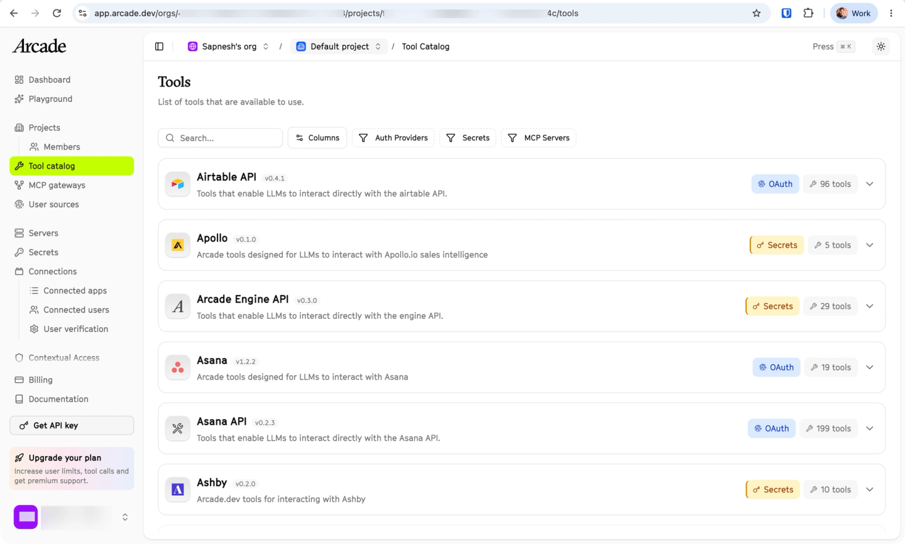Click the Ashby logo icon

[x=178, y=489]
